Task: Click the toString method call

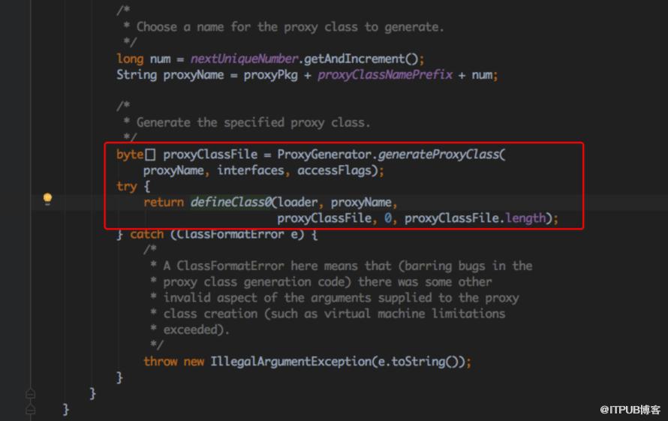Action: click(x=418, y=362)
